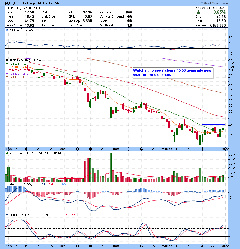Click the RSI indicator icon beside RSI(14)
The image size is (240, 249).
pyautogui.click(x=7, y=29)
